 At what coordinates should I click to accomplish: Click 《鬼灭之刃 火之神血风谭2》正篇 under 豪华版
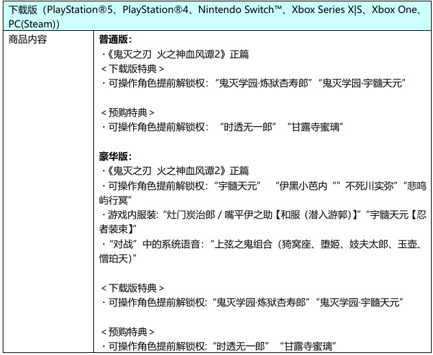174,171
